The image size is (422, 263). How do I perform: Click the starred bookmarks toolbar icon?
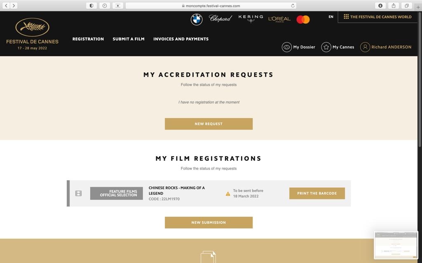118,6
